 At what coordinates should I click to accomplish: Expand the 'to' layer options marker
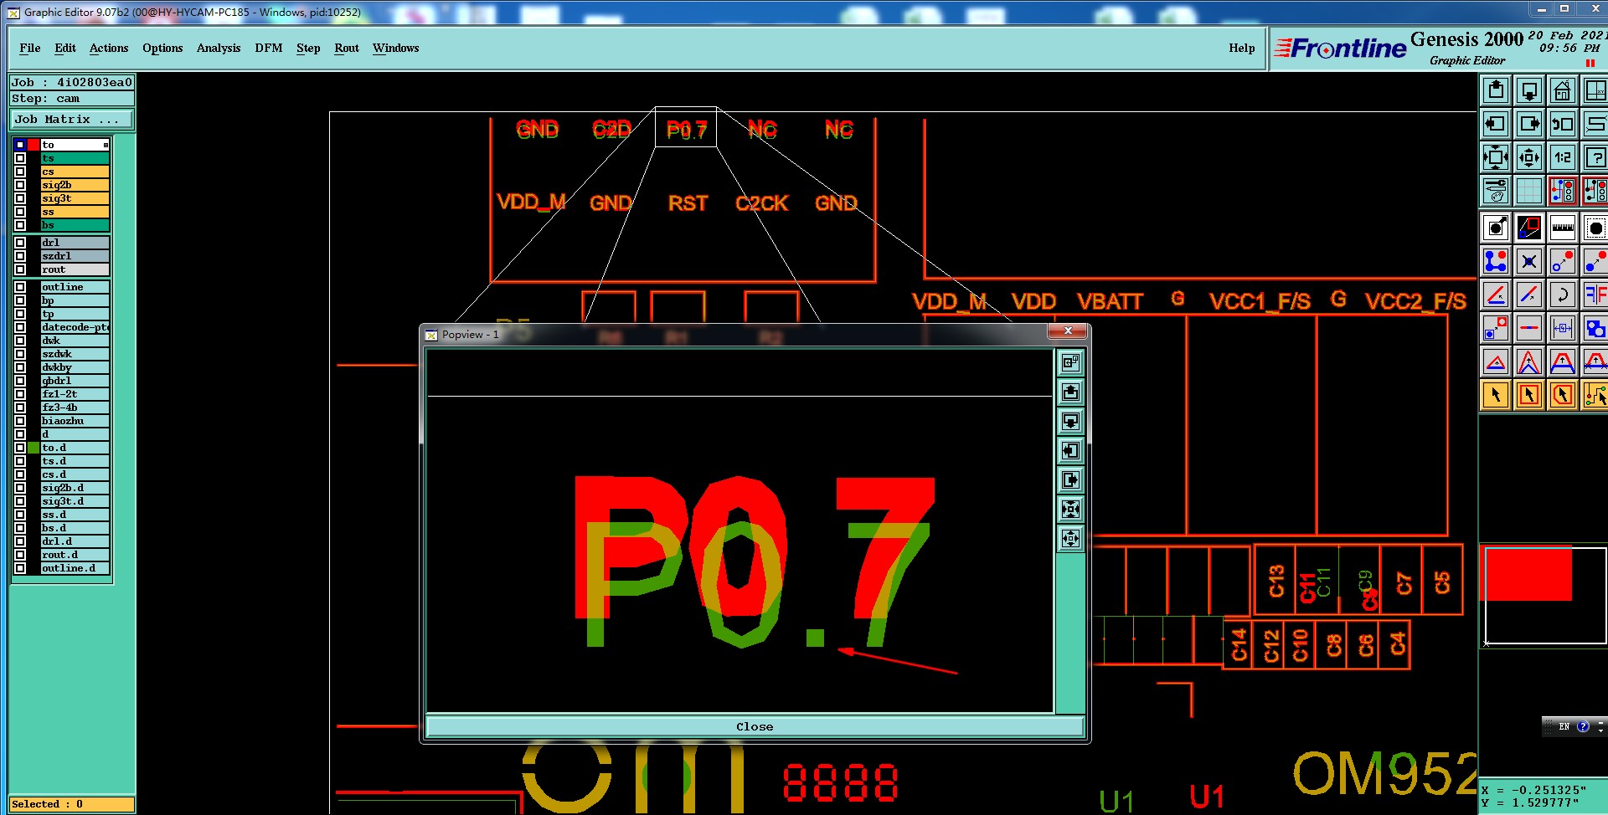[x=106, y=145]
